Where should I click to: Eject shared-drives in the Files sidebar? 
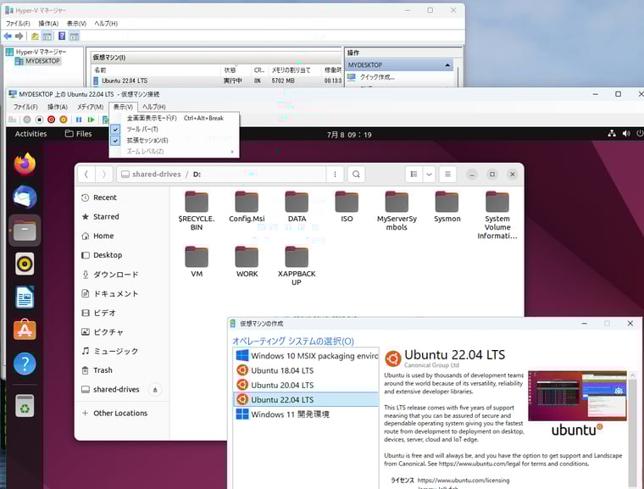(155, 390)
